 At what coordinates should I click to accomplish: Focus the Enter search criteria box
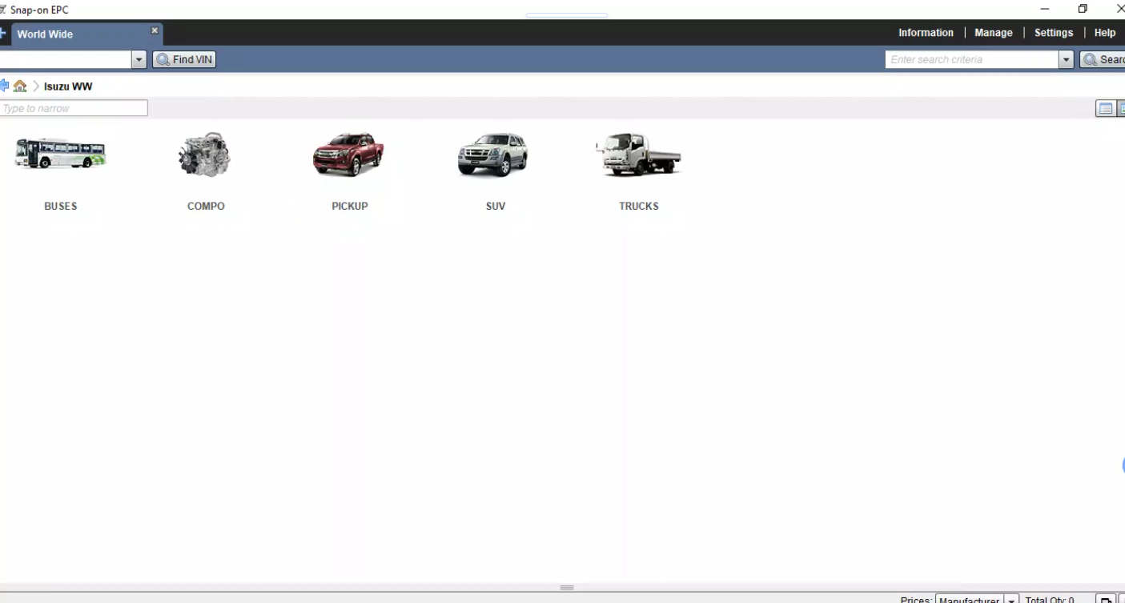pyautogui.click(x=971, y=59)
